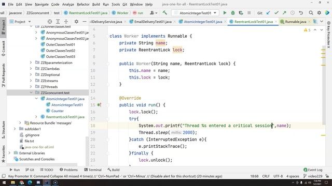332x186 pixels.
Task: Expand the ZZBparameterization folder
Action: pos(31,63)
